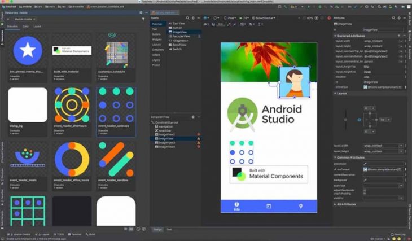The width and height of the screenshot is (412, 241).
Task: Select the avatar image in design preview
Action: tap(294, 82)
